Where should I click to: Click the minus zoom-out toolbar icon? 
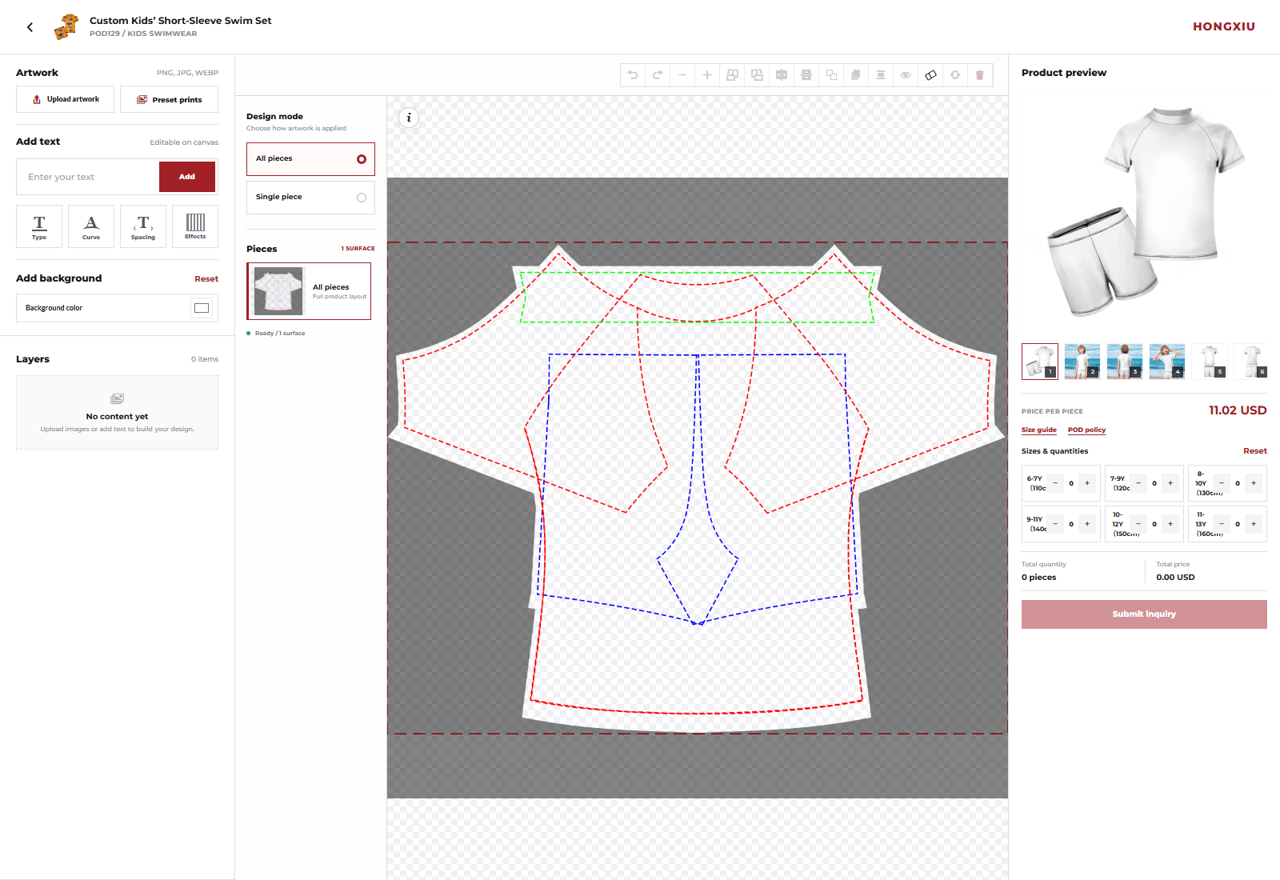(x=682, y=75)
